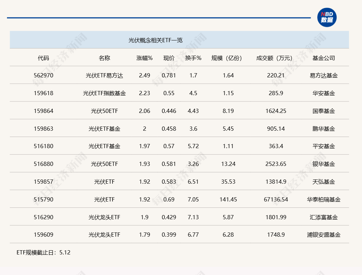Click the 换手% column header
This screenshot has height=275, width=362.
point(193,58)
